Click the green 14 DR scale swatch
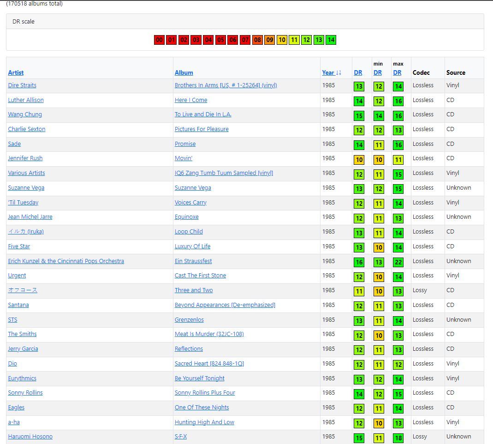The image size is (493, 444). coord(331,40)
